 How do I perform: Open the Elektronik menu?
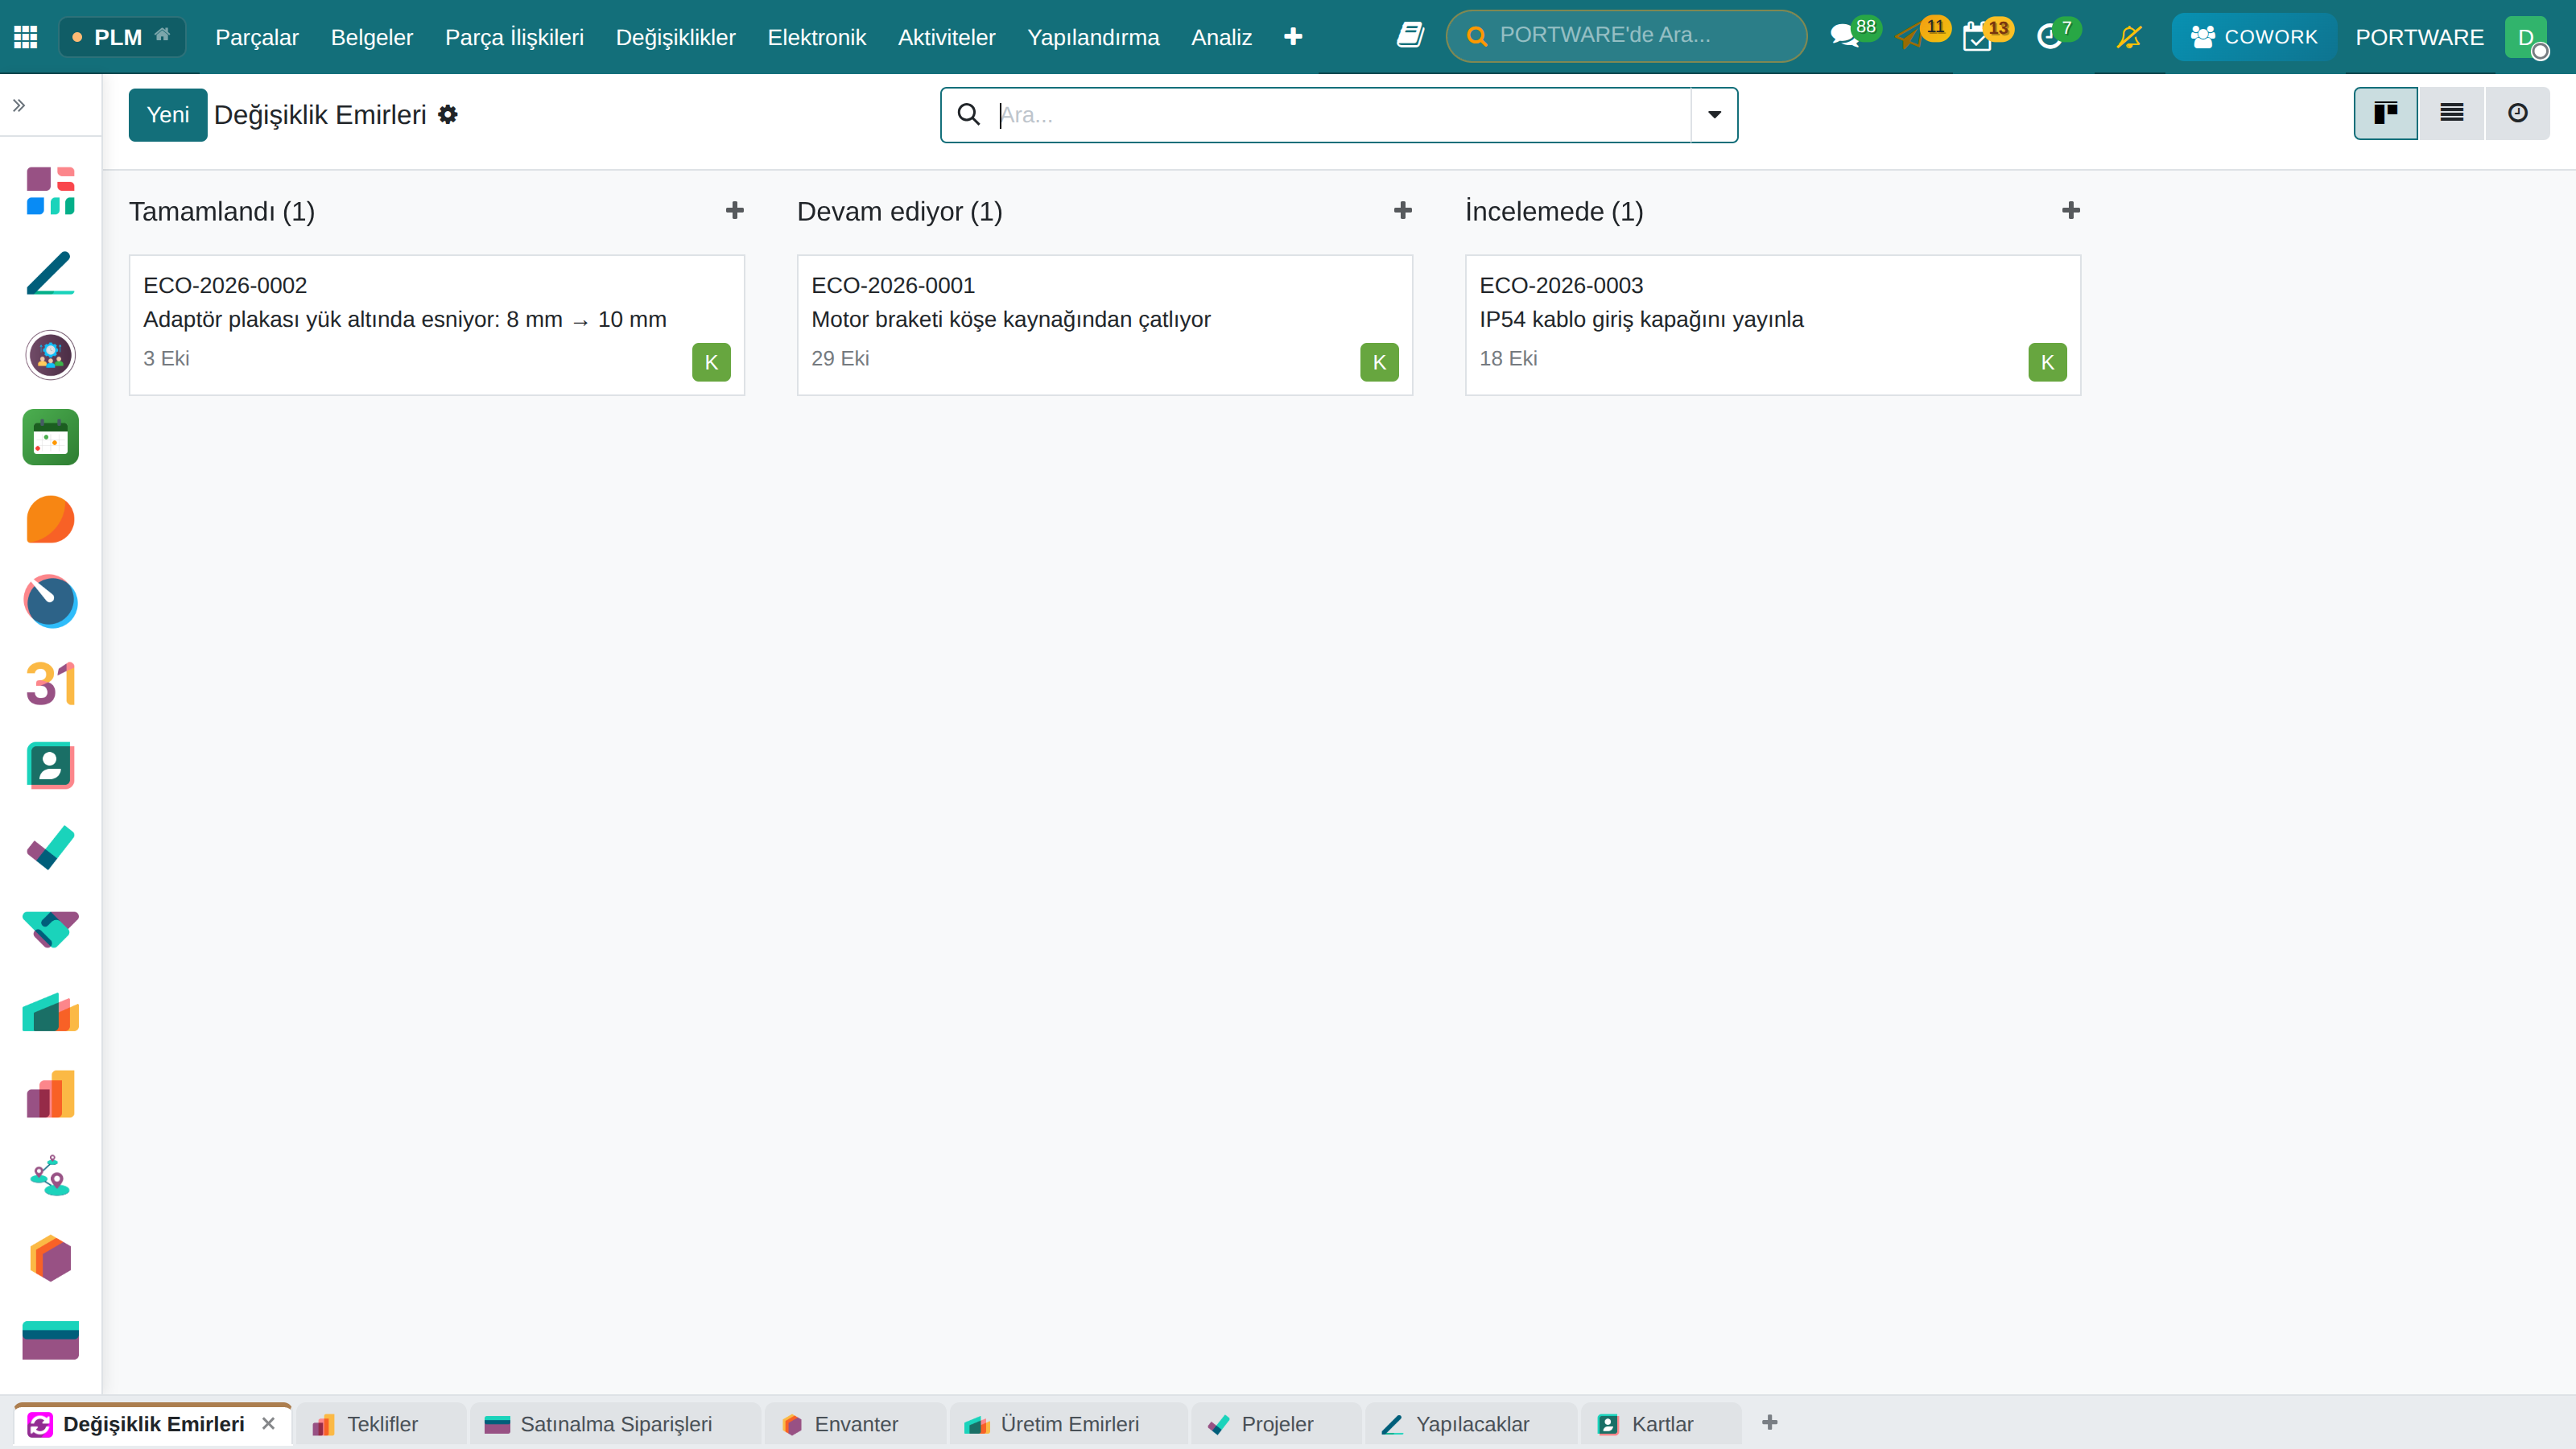pyautogui.click(x=816, y=37)
